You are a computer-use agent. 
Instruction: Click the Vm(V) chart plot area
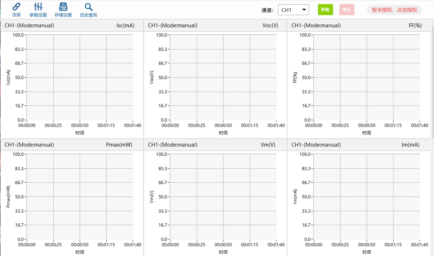223,196
